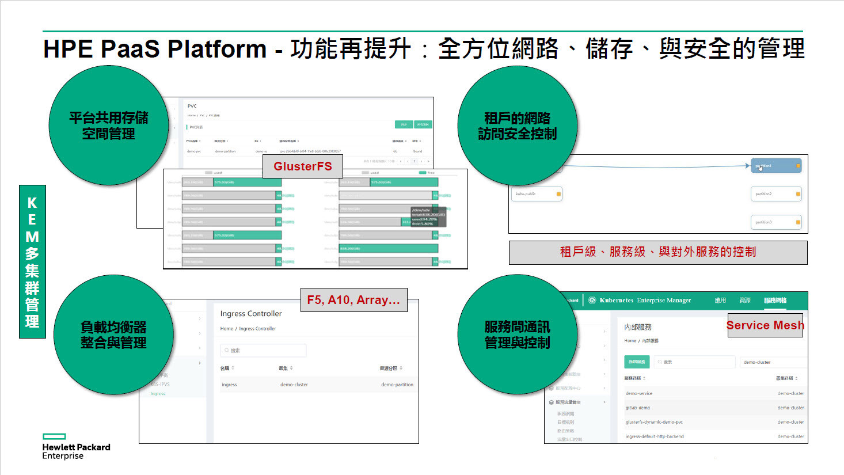The width and height of the screenshot is (844, 475).
Task: Click the Kubernetes Enterprise Manager logo icon
Action: (x=592, y=300)
